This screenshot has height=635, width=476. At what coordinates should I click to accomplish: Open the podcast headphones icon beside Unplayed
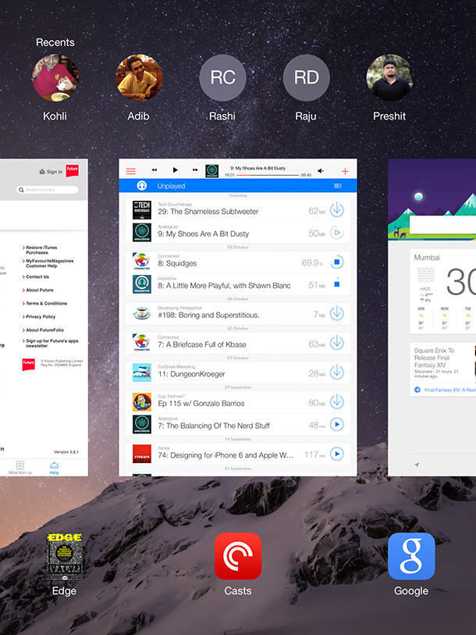(142, 185)
